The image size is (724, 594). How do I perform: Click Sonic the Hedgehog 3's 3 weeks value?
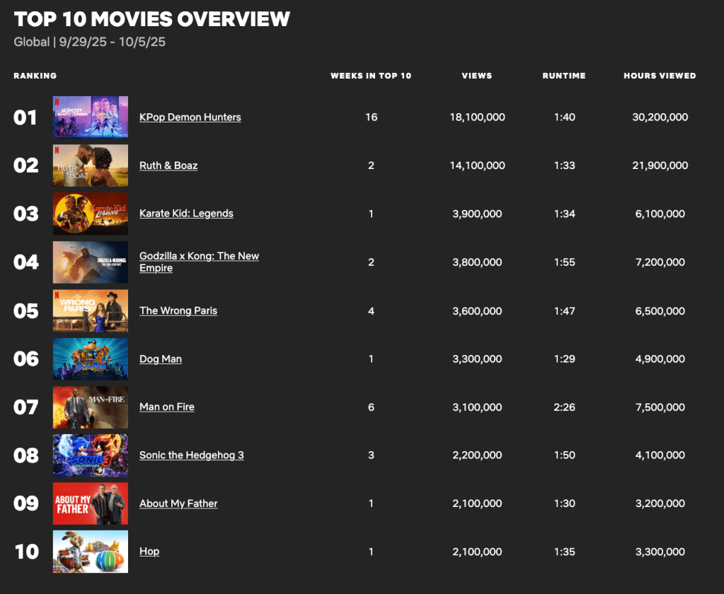372,455
